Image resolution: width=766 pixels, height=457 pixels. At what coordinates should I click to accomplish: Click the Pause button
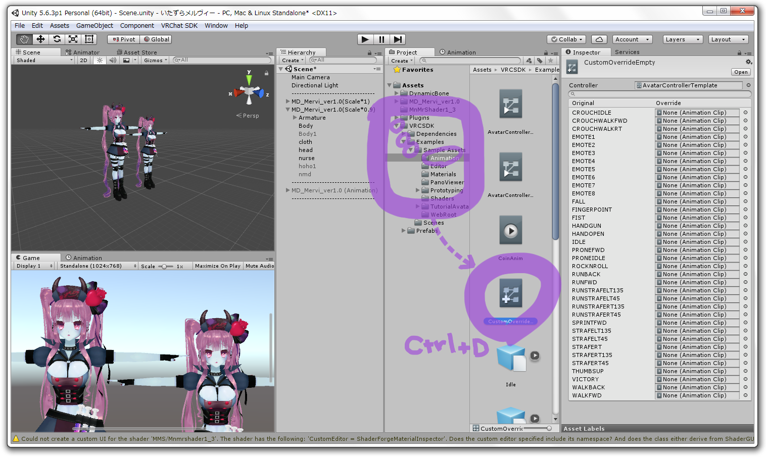(381, 39)
